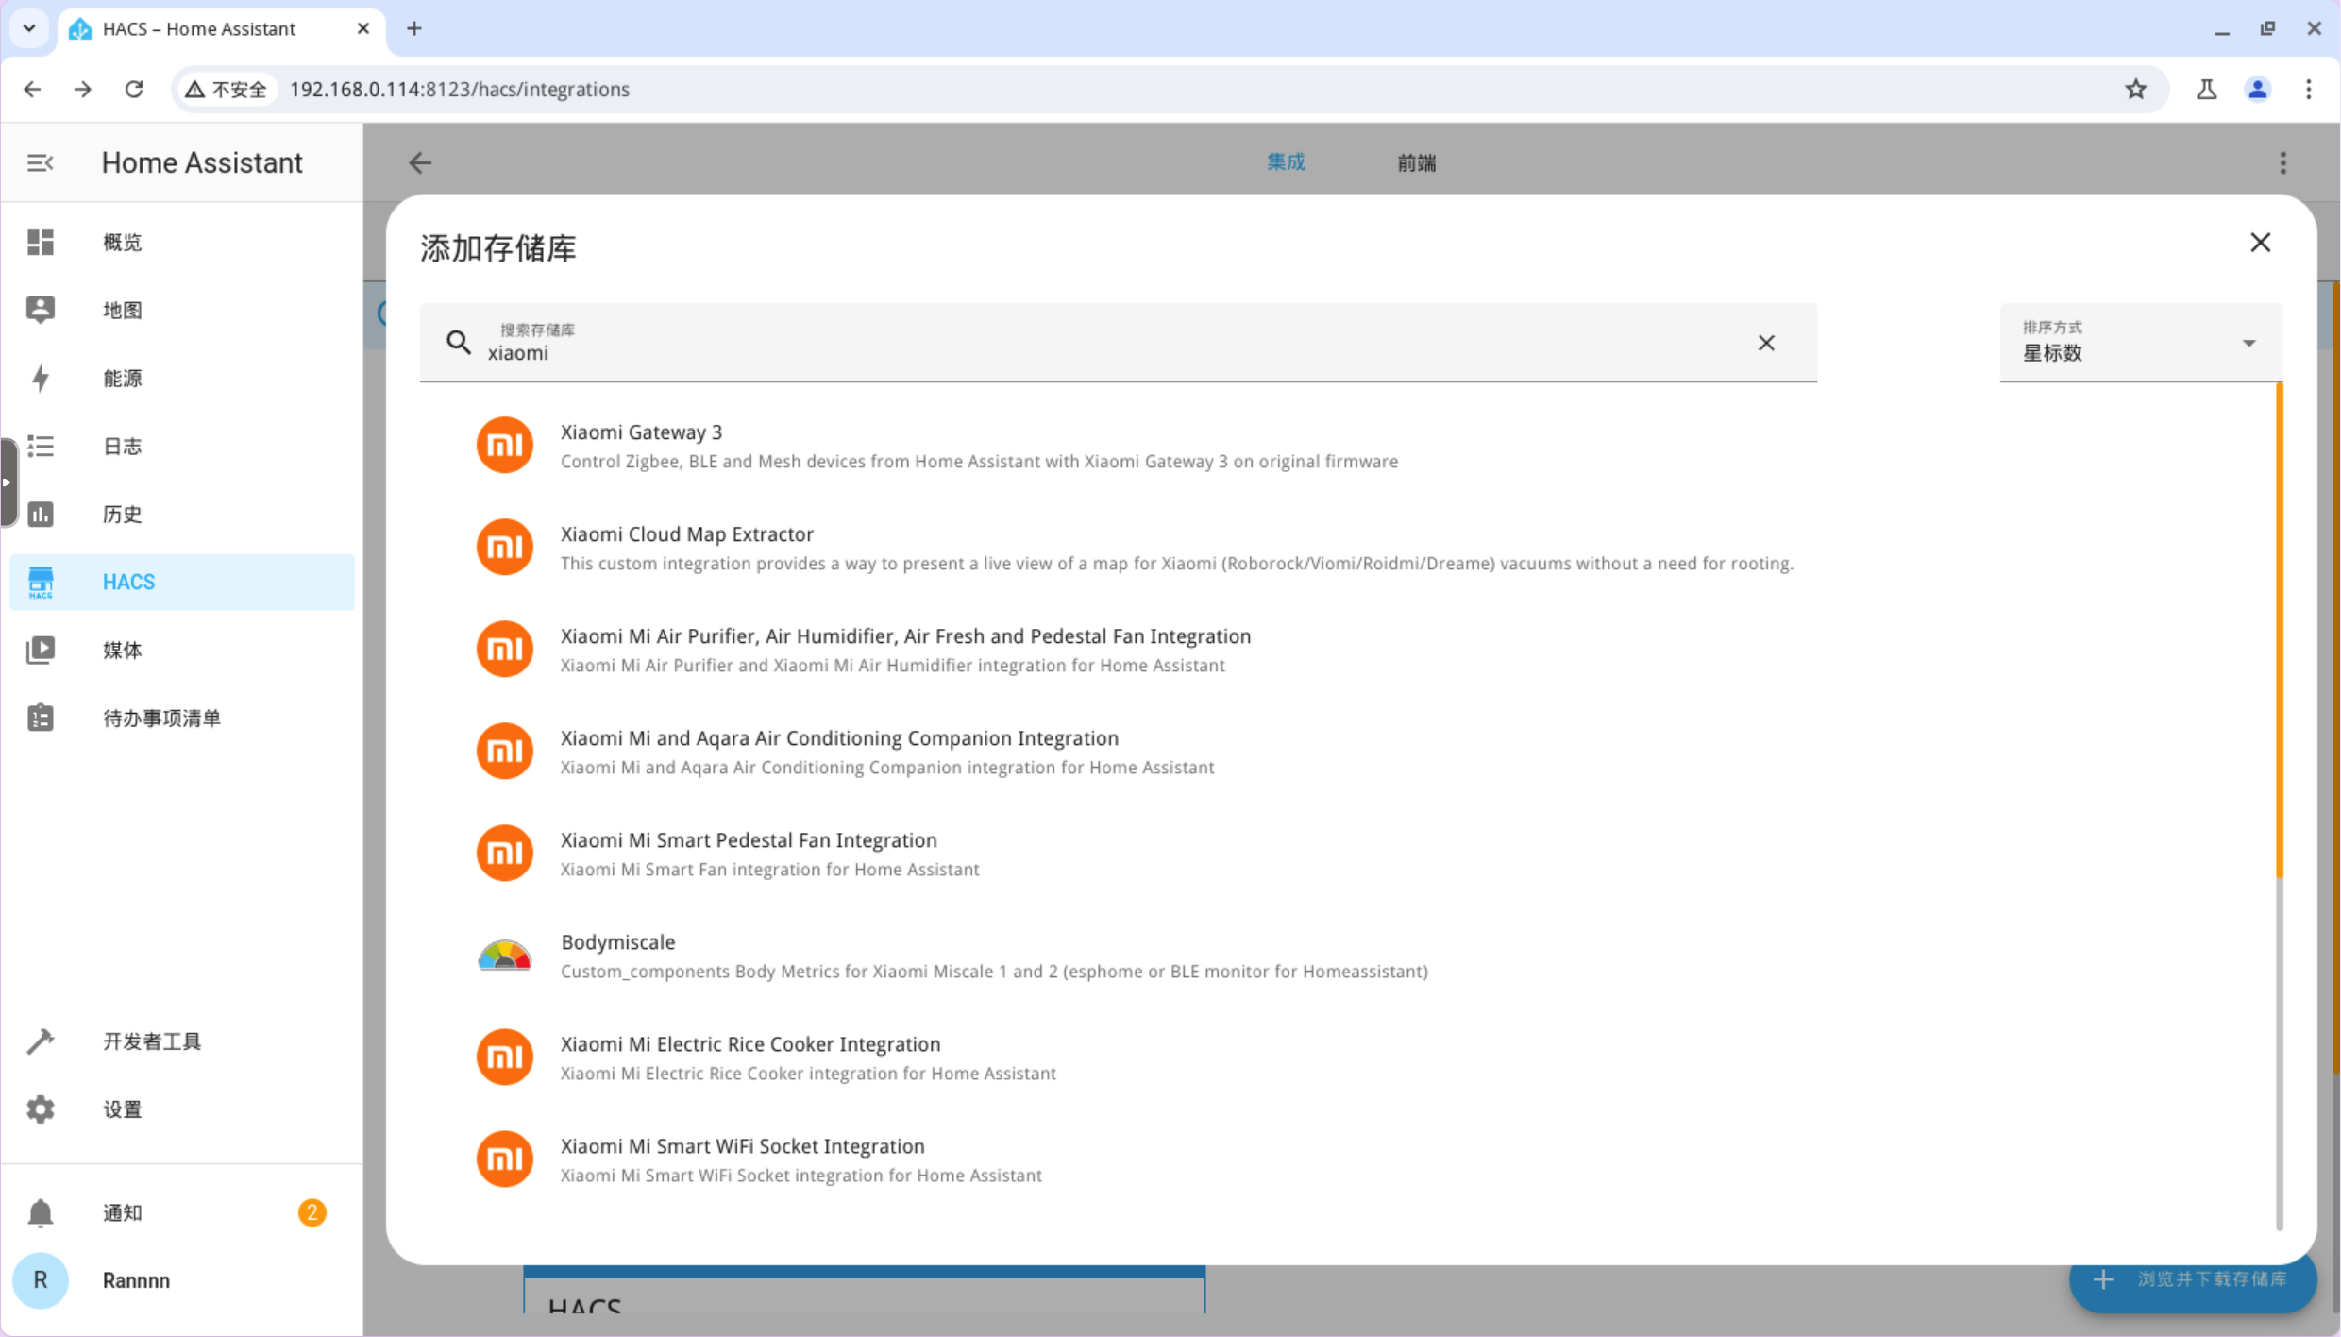
Task: Open Xiaomi Gateway 3 repository
Action: click(x=642, y=432)
